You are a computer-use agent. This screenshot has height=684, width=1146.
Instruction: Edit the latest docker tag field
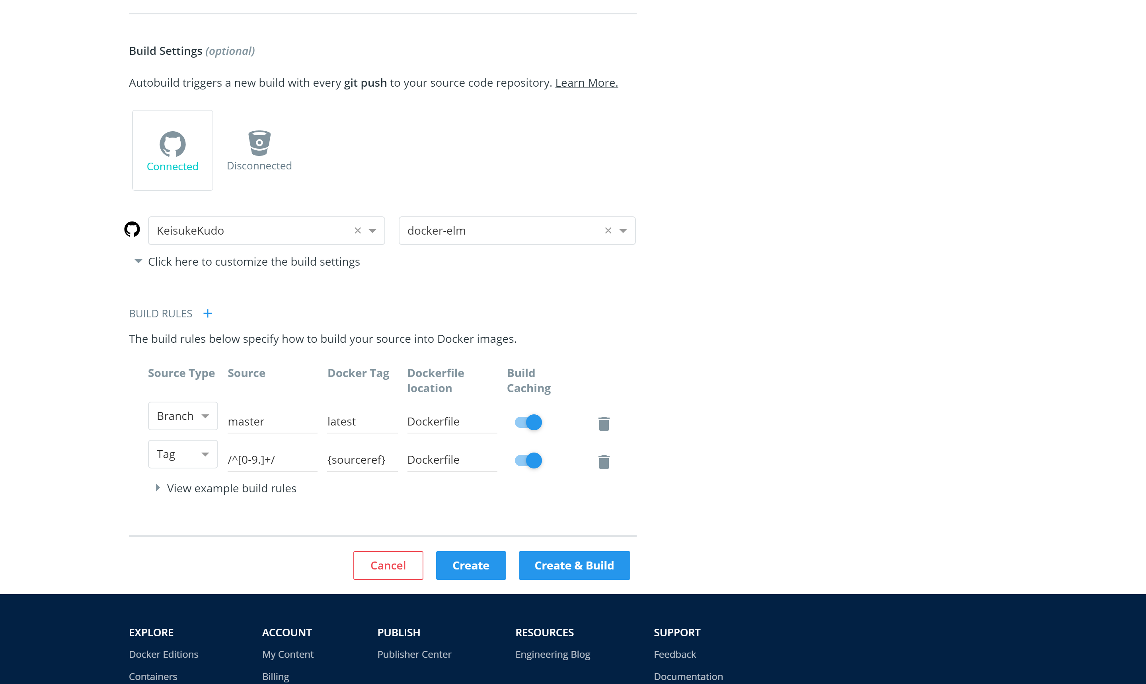click(362, 422)
